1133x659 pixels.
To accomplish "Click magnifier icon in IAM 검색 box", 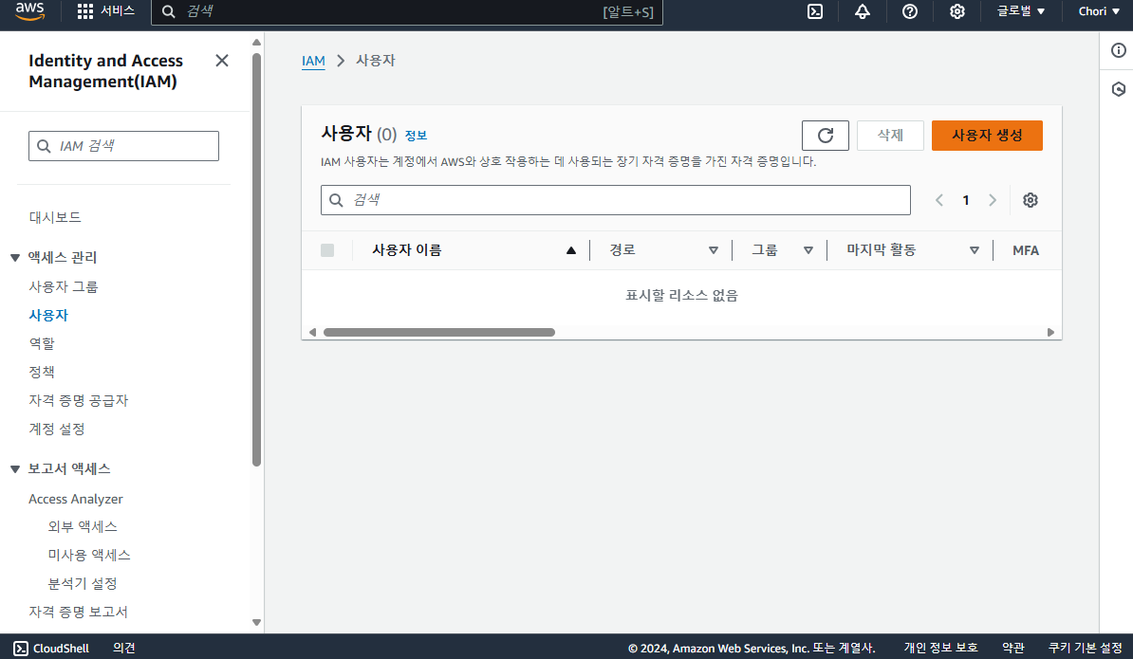I will click(x=44, y=147).
